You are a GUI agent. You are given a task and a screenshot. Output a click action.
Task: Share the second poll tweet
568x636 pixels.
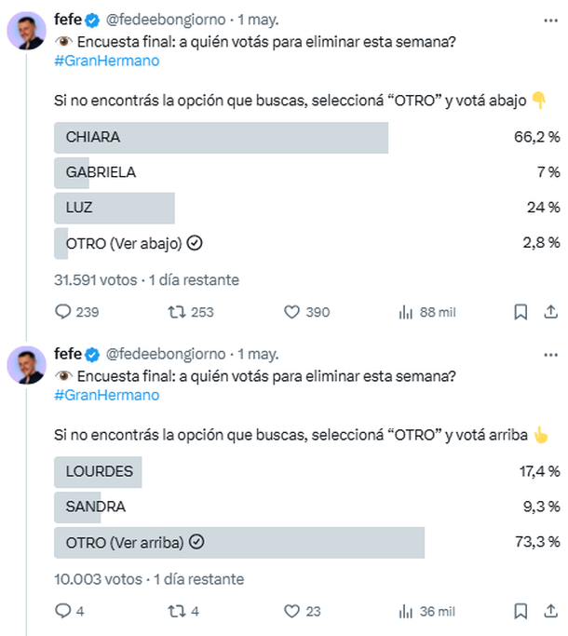[x=551, y=611]
